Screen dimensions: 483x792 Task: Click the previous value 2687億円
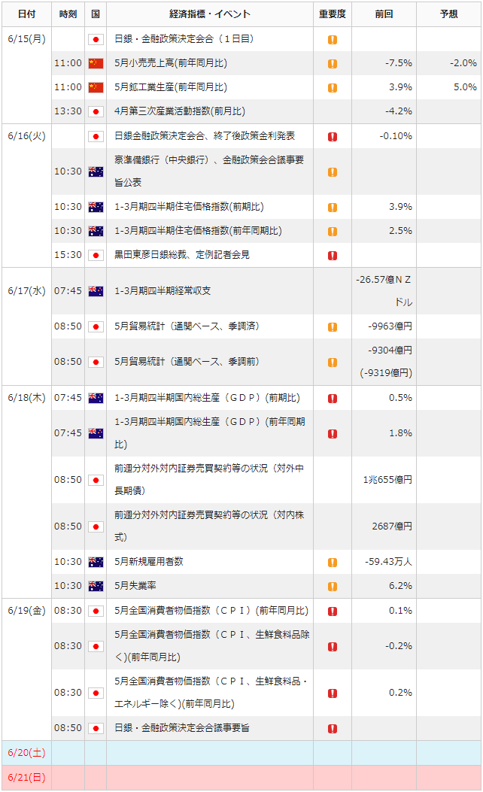(x=392, y=526)
